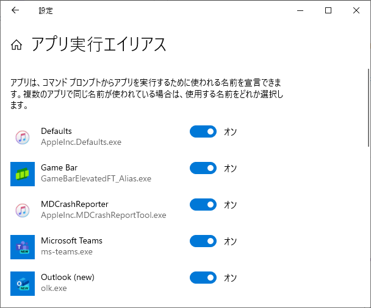Disable the MDCrashReporter alias switch
371x308 pixels.
(x=203, y=205)
